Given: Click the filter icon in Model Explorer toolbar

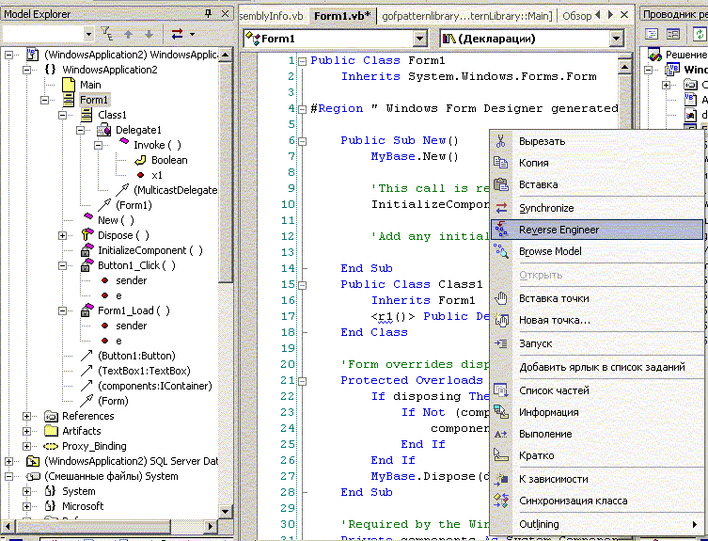Looking at the screenshot, I should (x=106, y=34).
